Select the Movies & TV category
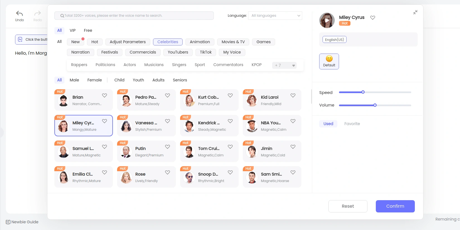This screenshot has width=460, height=230. pos(233,42)
